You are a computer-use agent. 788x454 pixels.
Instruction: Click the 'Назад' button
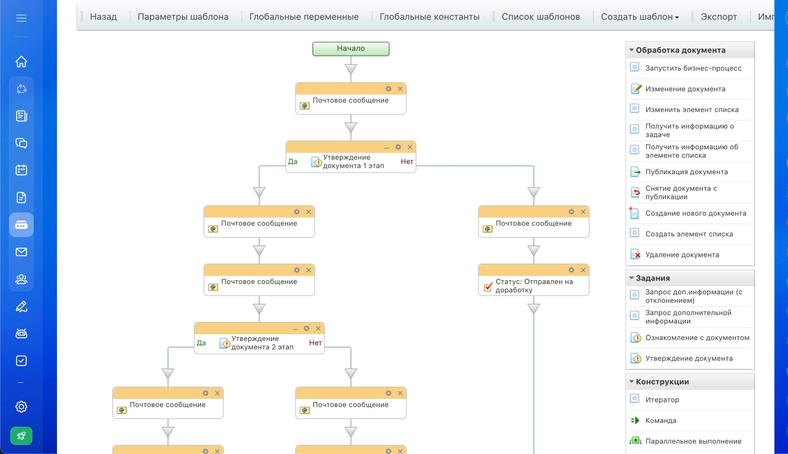[104, 17]
